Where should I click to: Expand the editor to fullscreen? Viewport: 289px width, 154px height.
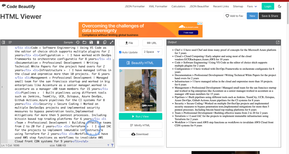111,42
